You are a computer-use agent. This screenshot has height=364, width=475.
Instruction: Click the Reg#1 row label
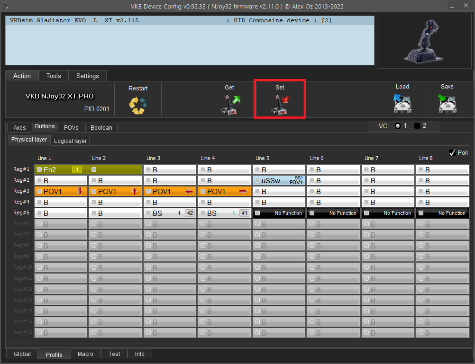tap(21, 169)
